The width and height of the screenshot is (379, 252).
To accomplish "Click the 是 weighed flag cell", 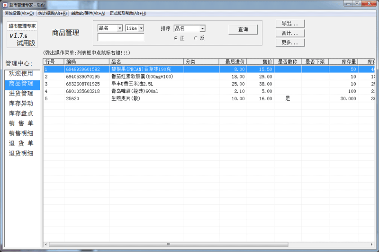I will click(x=288, y=98).
